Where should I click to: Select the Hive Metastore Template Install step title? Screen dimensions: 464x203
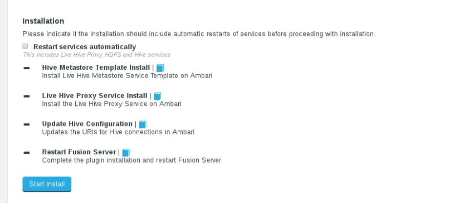point(96,68)
